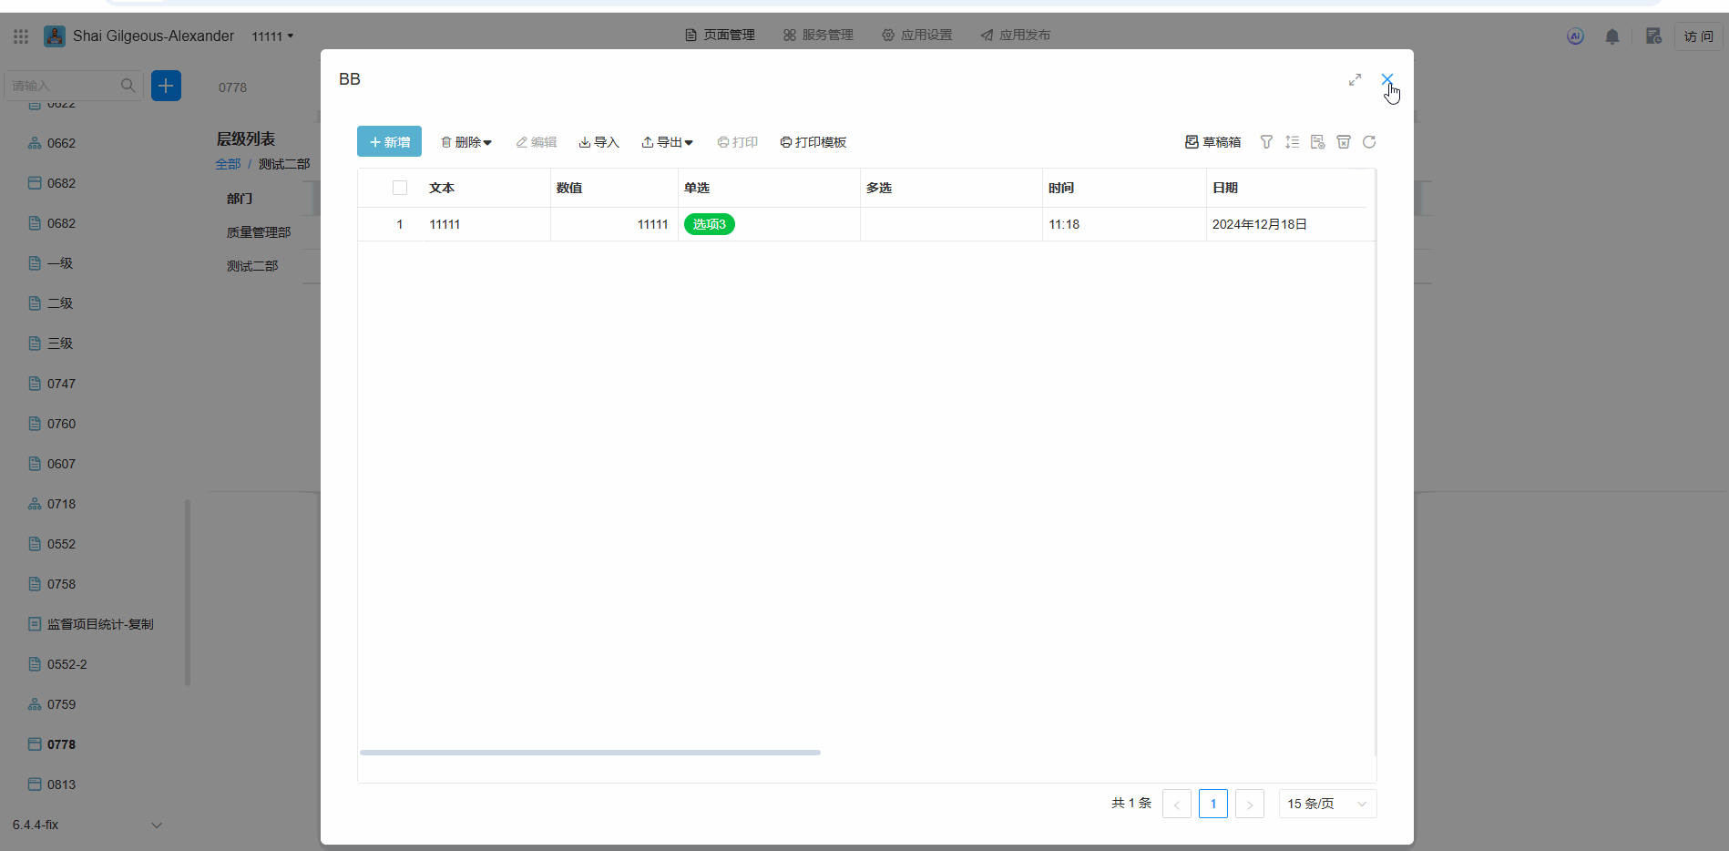Click the horizontal scrollbar under the table

590,753
